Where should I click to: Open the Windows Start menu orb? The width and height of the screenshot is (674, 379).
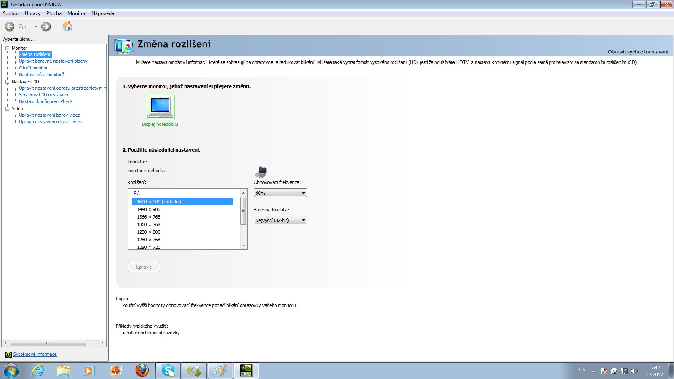pyautogui.click(x=11, y=371)
